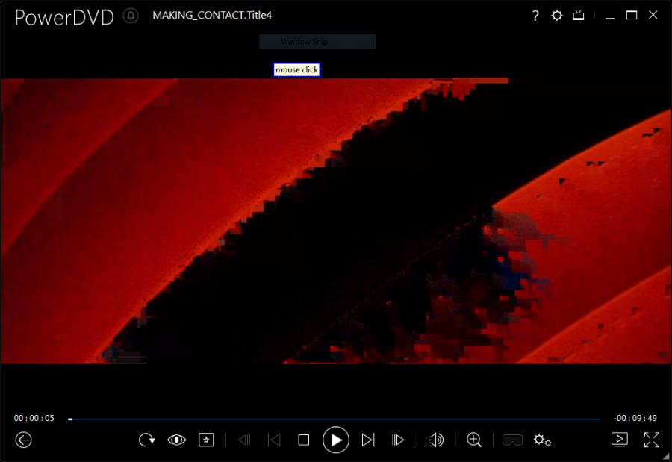Click the PowerDVD logo
The width and height of the screenshot is (672, 462).
64,18
